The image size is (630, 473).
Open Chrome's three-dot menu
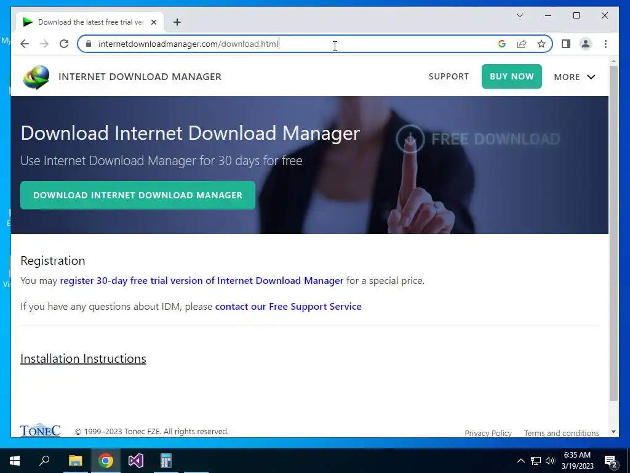tap(605, 44)
